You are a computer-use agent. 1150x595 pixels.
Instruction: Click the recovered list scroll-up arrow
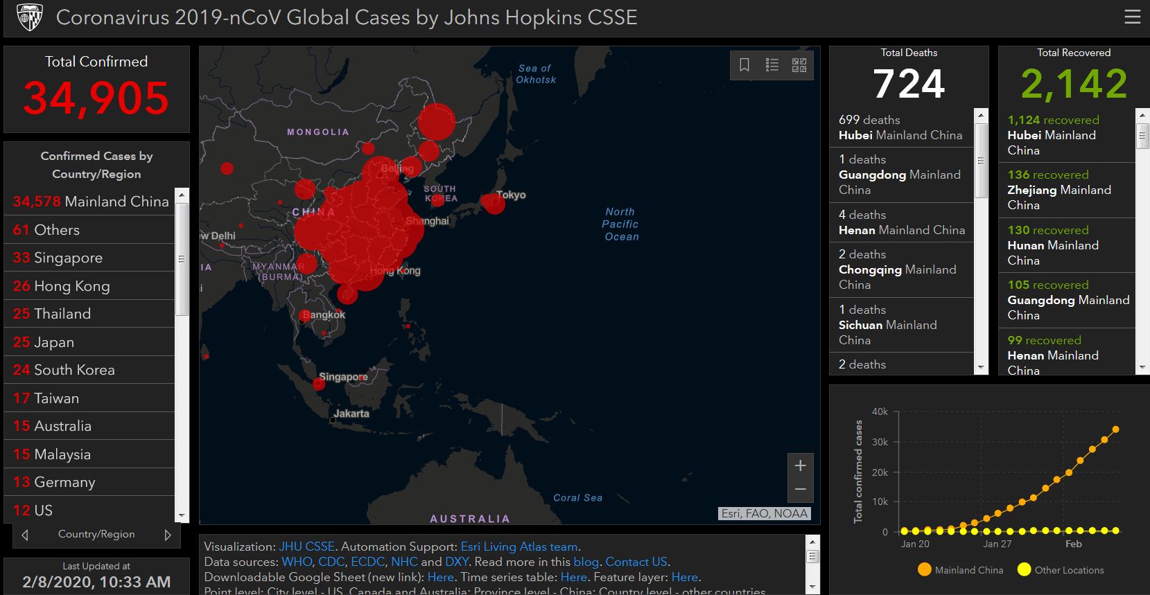pos(1143,114)
